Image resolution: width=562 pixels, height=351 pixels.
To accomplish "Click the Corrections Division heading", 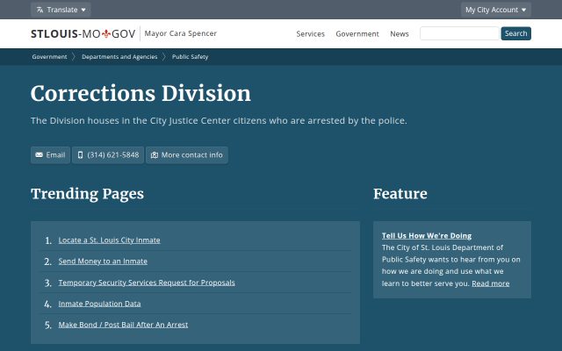I will point(140,94).
